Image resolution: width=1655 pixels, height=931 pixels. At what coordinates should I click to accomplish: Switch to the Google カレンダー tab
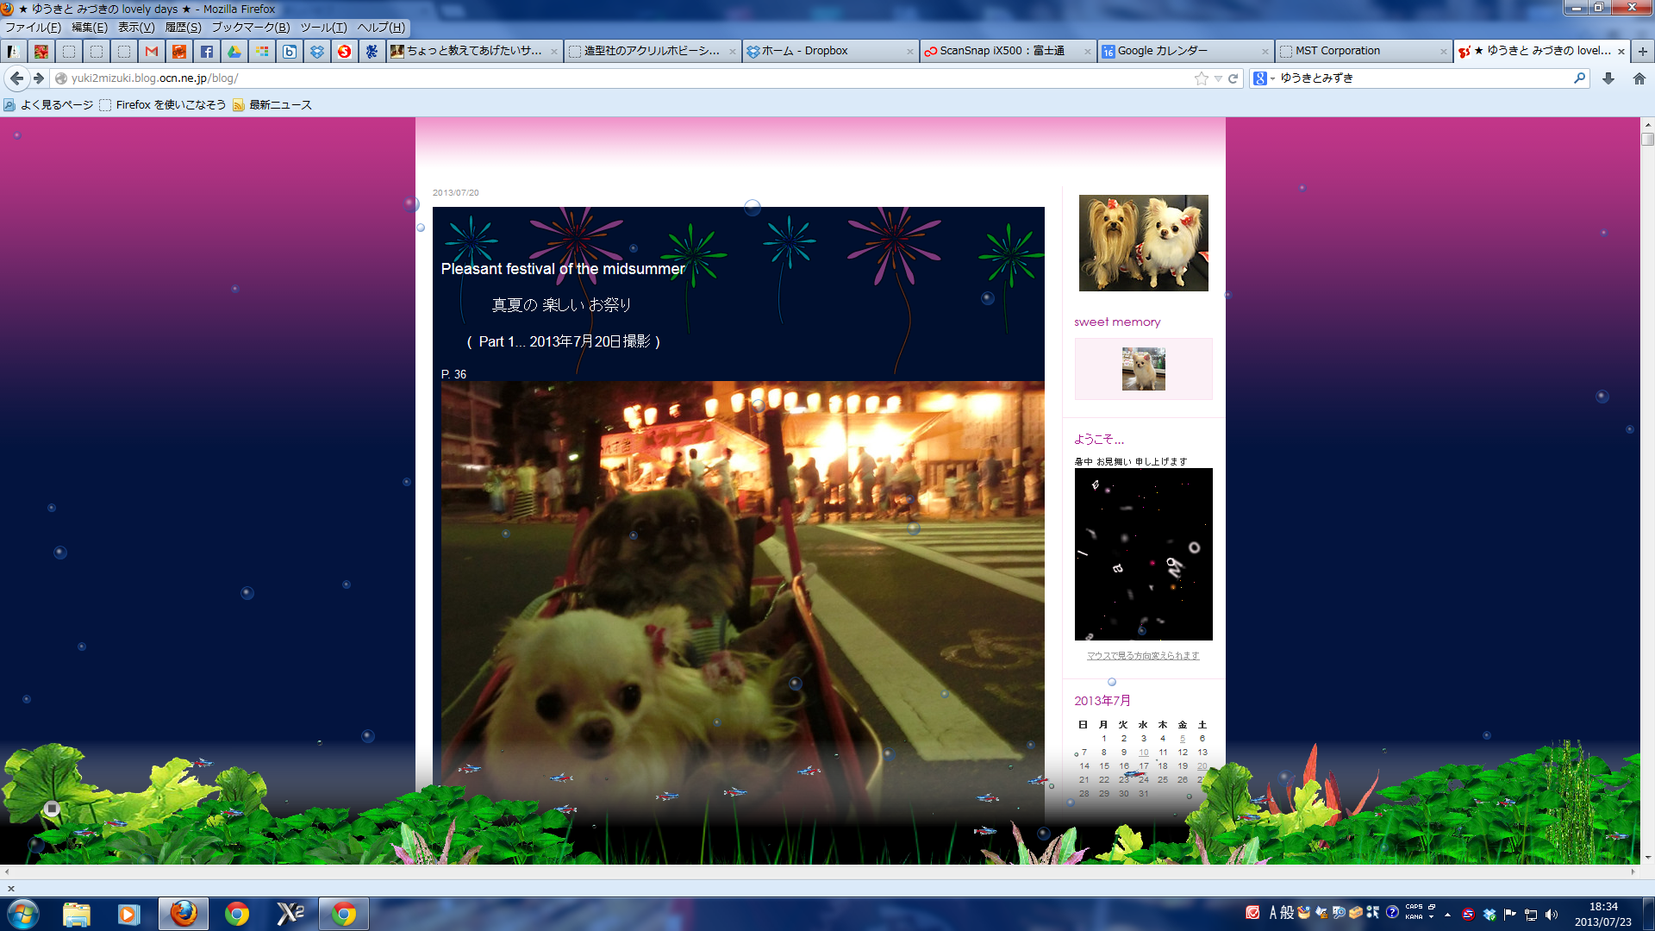click(1185, 52)
